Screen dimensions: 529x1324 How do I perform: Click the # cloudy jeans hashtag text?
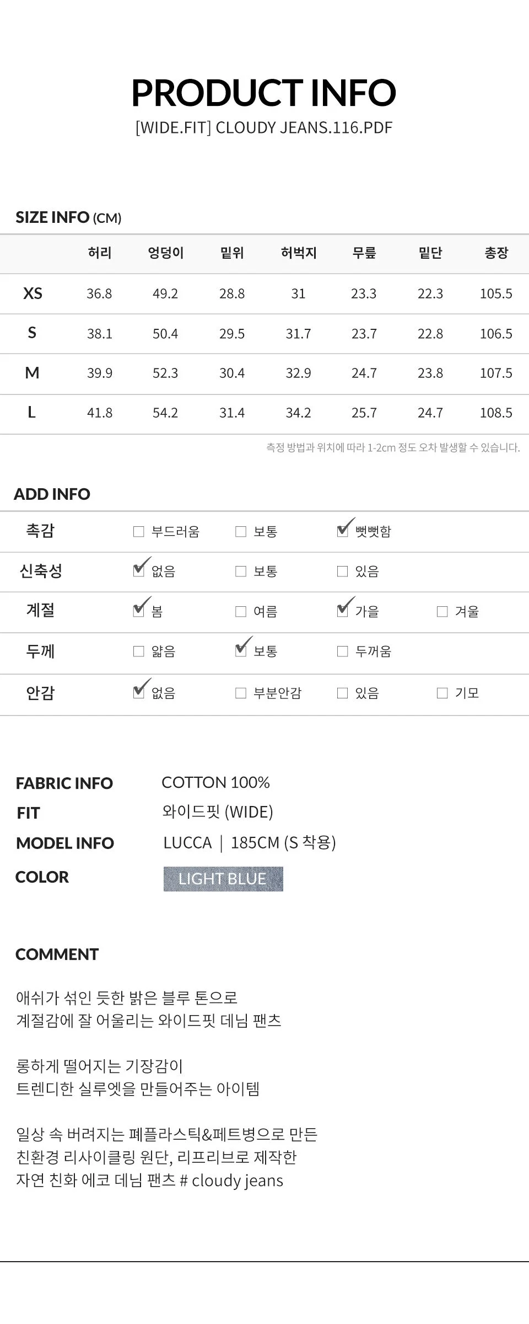(x=231, y=1180)
